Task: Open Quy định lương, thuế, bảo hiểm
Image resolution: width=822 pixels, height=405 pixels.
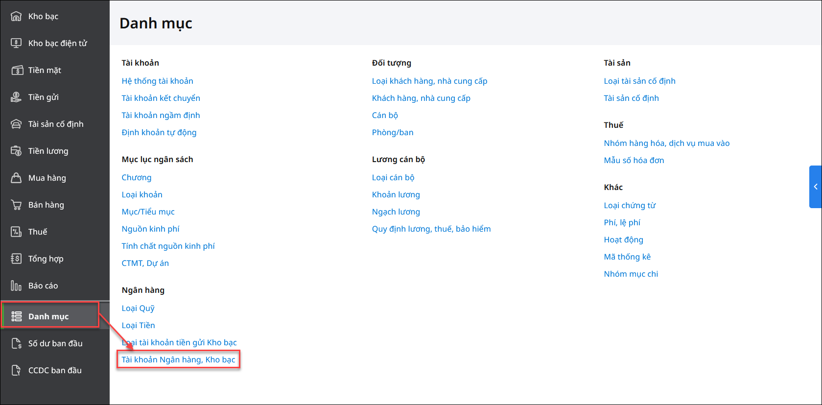Action: coord(431,229)
